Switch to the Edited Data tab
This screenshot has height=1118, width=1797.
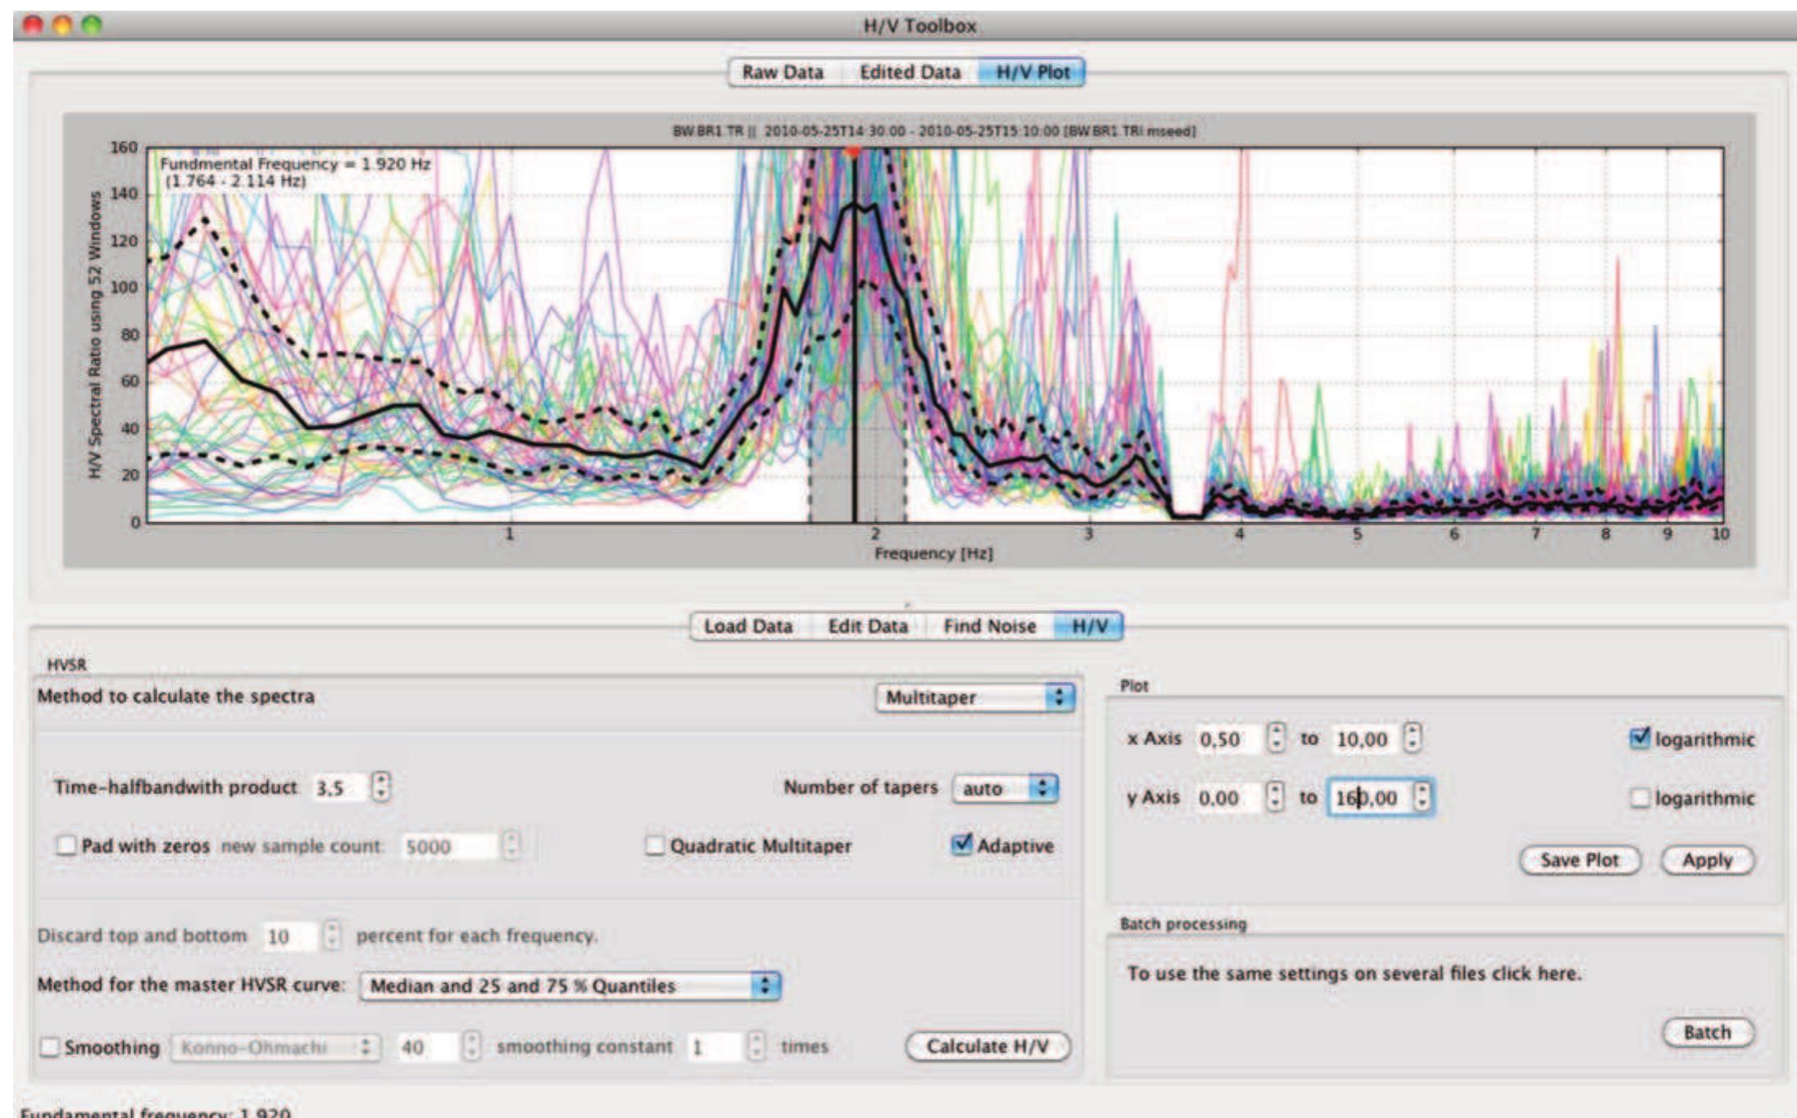(910, 72)
